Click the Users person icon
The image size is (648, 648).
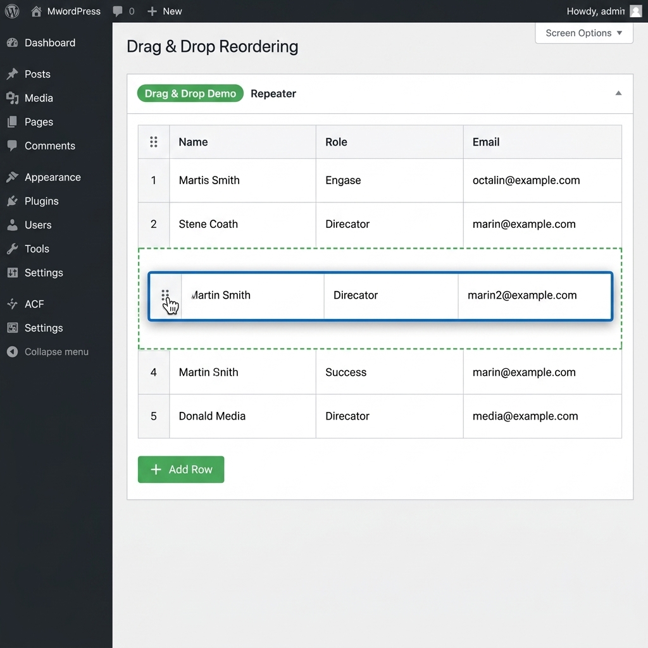pos(13,225)
